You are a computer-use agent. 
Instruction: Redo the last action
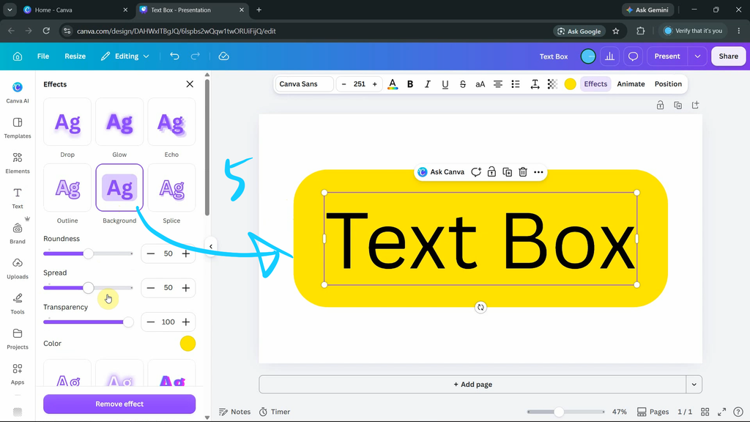click(x=195, y=56)
